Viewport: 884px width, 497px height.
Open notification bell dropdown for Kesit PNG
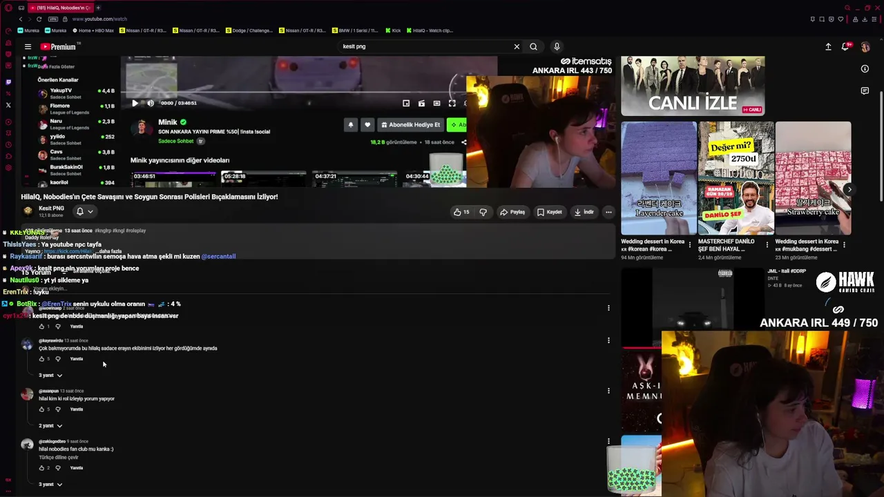[84, 211]
